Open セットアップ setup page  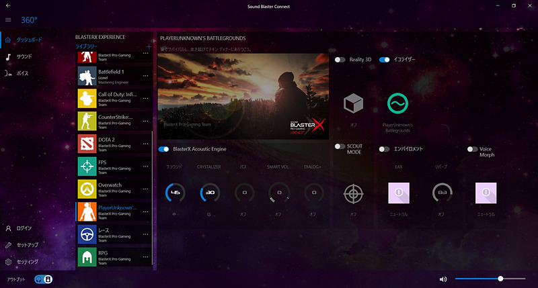point(28,245)
